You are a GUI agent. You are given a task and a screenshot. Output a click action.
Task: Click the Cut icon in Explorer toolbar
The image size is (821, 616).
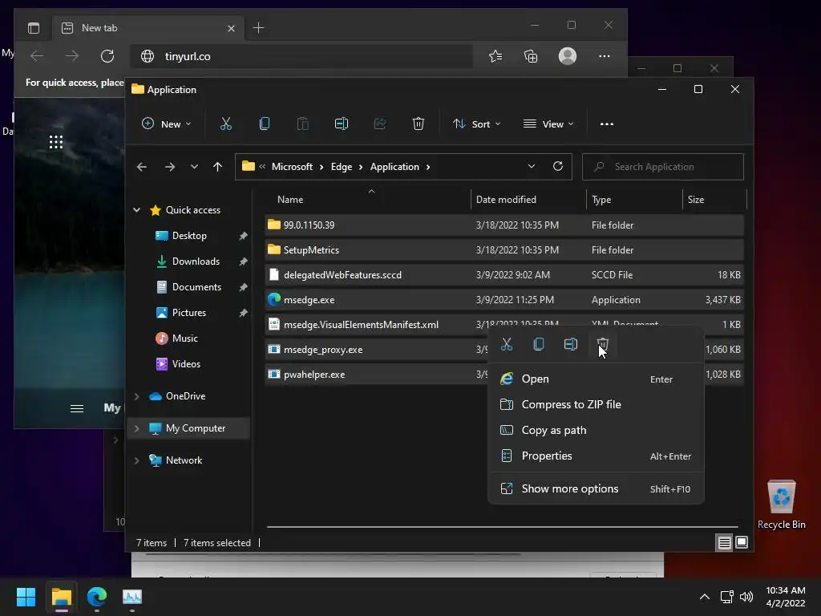[x=225, y=124]
